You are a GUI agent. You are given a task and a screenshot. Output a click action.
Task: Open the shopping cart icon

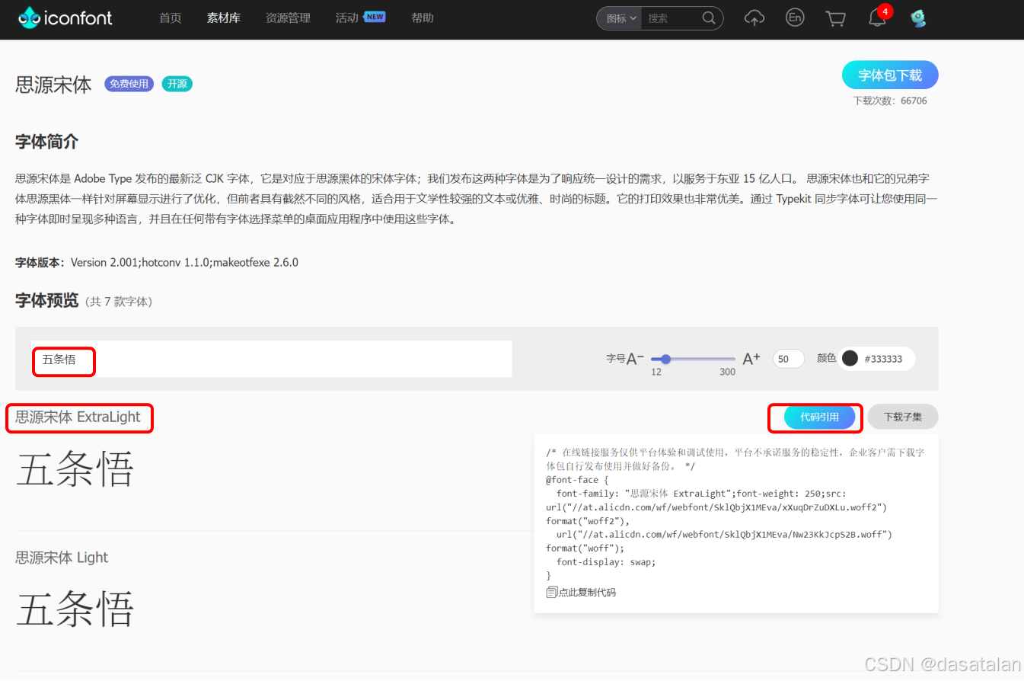(x=836, y=18)
